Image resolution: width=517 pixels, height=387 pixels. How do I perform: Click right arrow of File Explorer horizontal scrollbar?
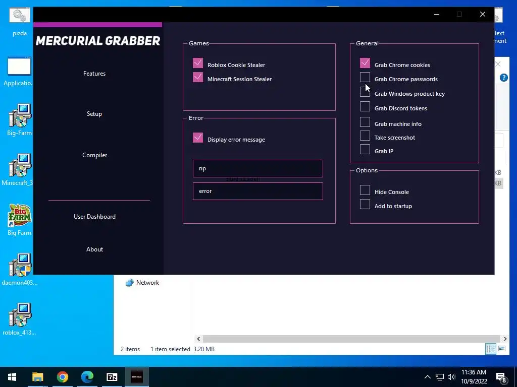coord(505,339)
